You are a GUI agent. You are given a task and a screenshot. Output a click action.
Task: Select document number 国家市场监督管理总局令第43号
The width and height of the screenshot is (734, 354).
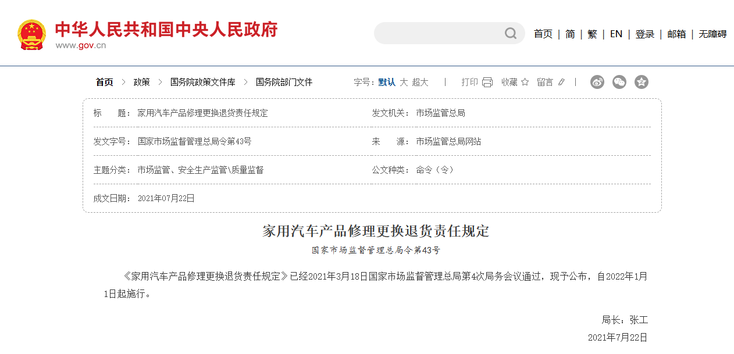194,141
